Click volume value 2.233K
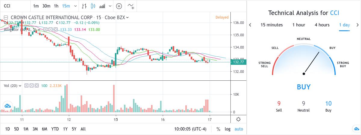The width and height of the screenshot is (361, 135). pos(56,85)
